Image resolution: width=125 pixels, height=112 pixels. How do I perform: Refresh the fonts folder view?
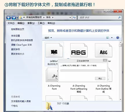pyautogui.click(x=74, y=18)
